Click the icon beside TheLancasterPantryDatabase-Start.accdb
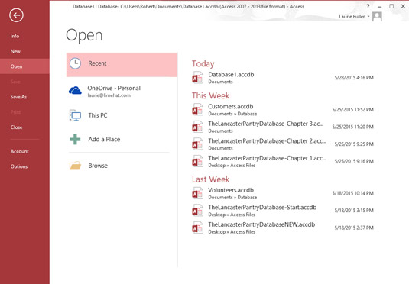This screenshot has width=409, height=284. pos(197,210)
